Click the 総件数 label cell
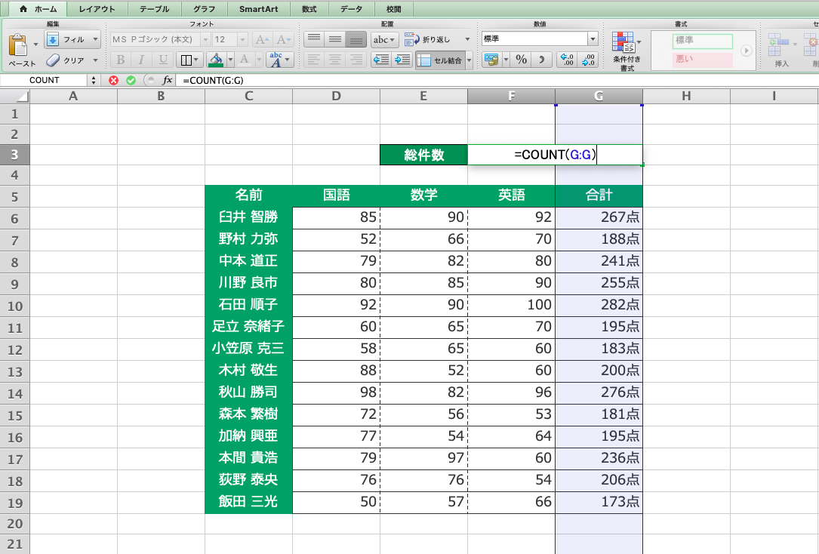 [423, 155]
